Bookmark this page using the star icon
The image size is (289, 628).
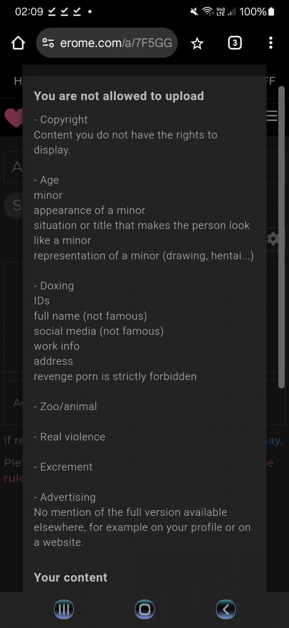[x=197, y=42]
